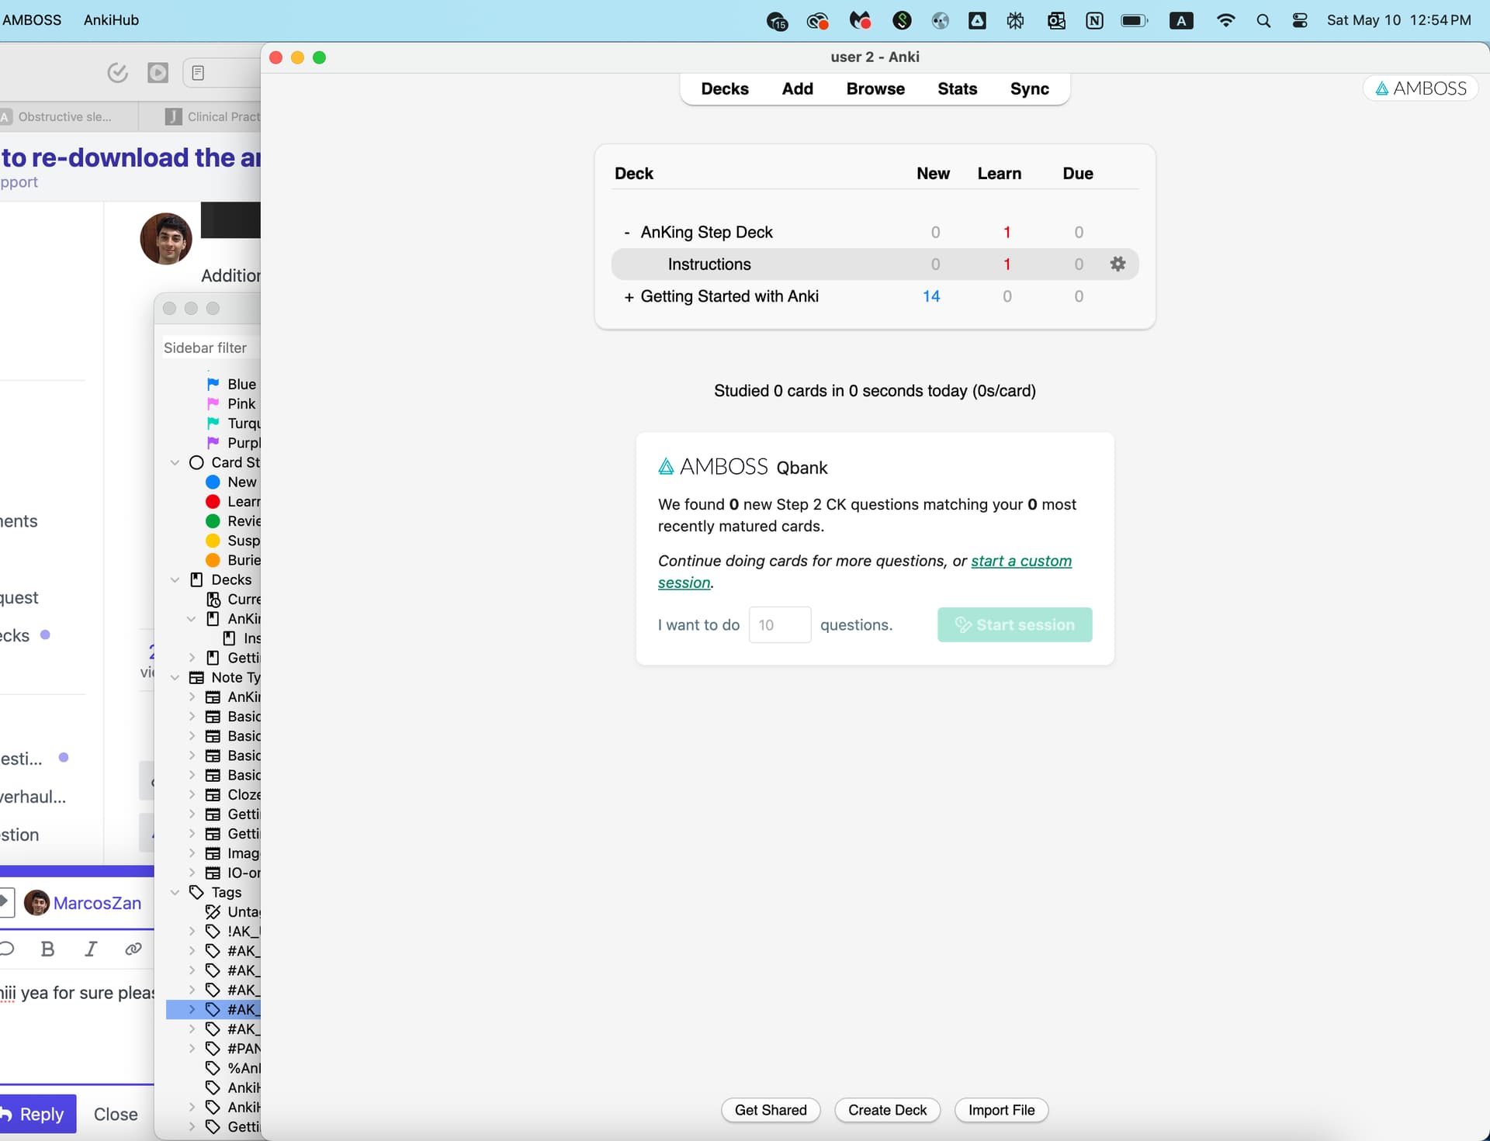Click the number of questions input field

[779, 624]
